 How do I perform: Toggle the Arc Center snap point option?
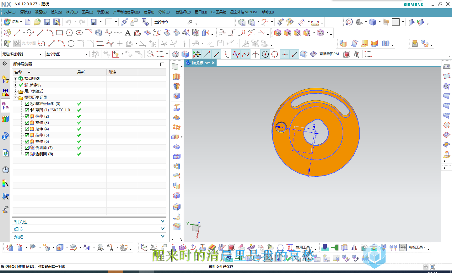click(x=265, y=54)
